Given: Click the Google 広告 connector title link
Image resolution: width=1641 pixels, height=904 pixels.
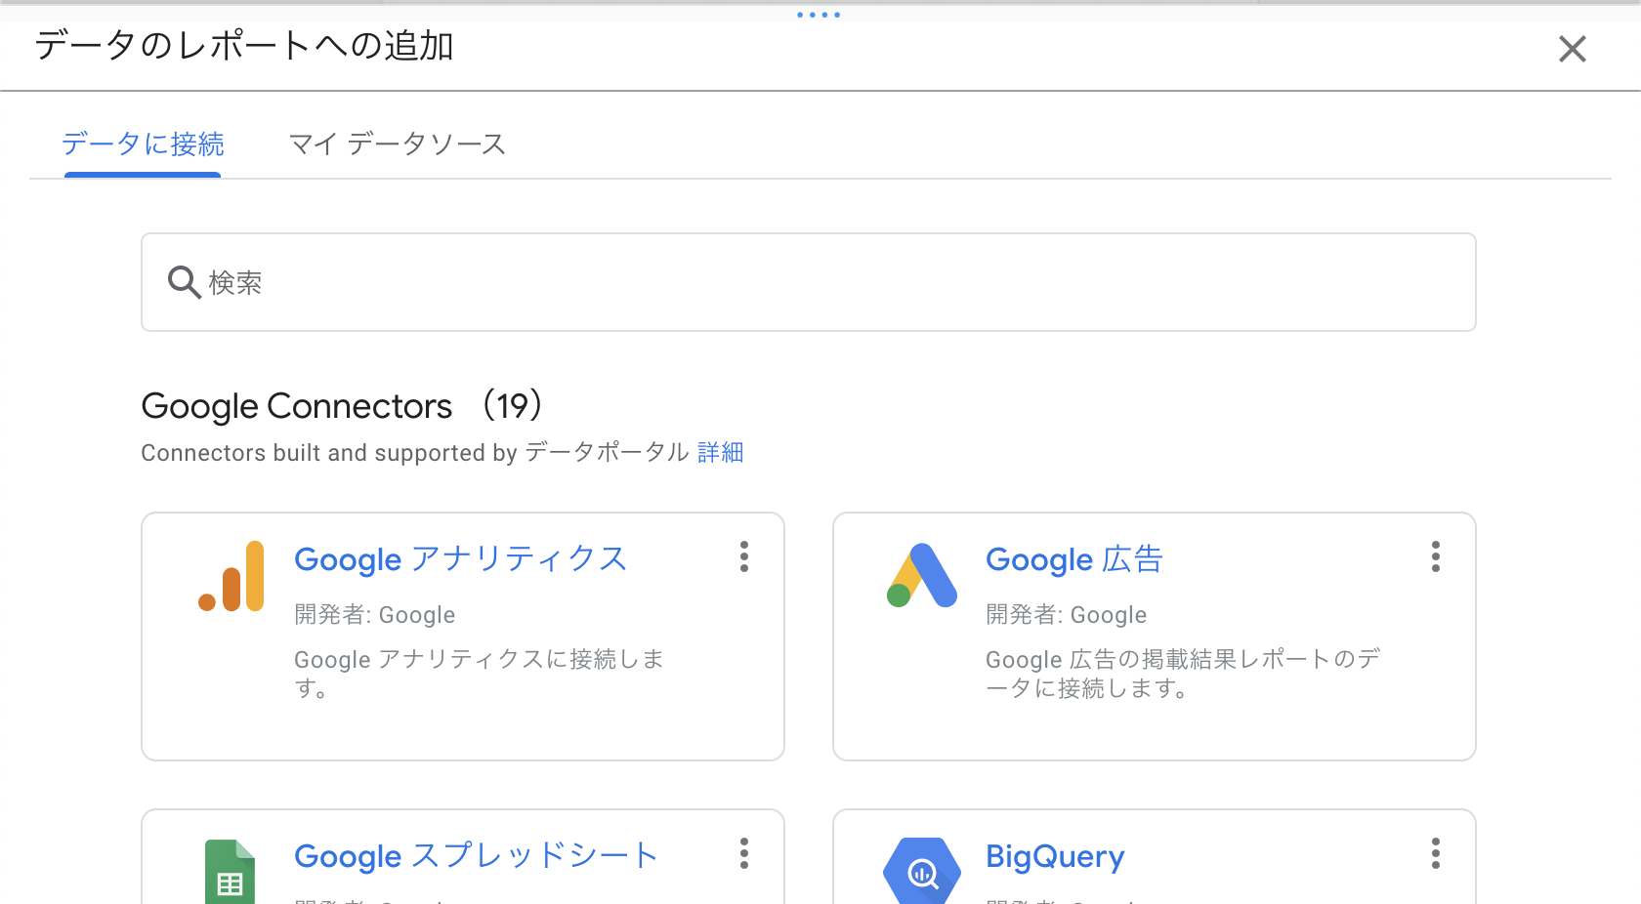Looking at the screenshot, I should point(1073,558).
